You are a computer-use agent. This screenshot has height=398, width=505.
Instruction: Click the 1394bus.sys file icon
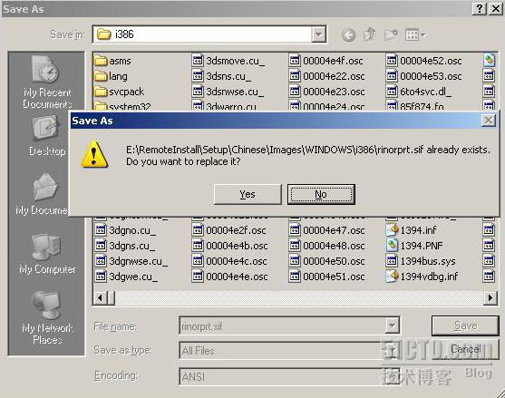(393, 261)
